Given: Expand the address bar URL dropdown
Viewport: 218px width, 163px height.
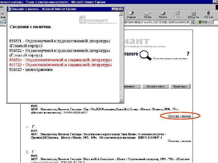Looking at the screenshot, I should coord(192,22).
